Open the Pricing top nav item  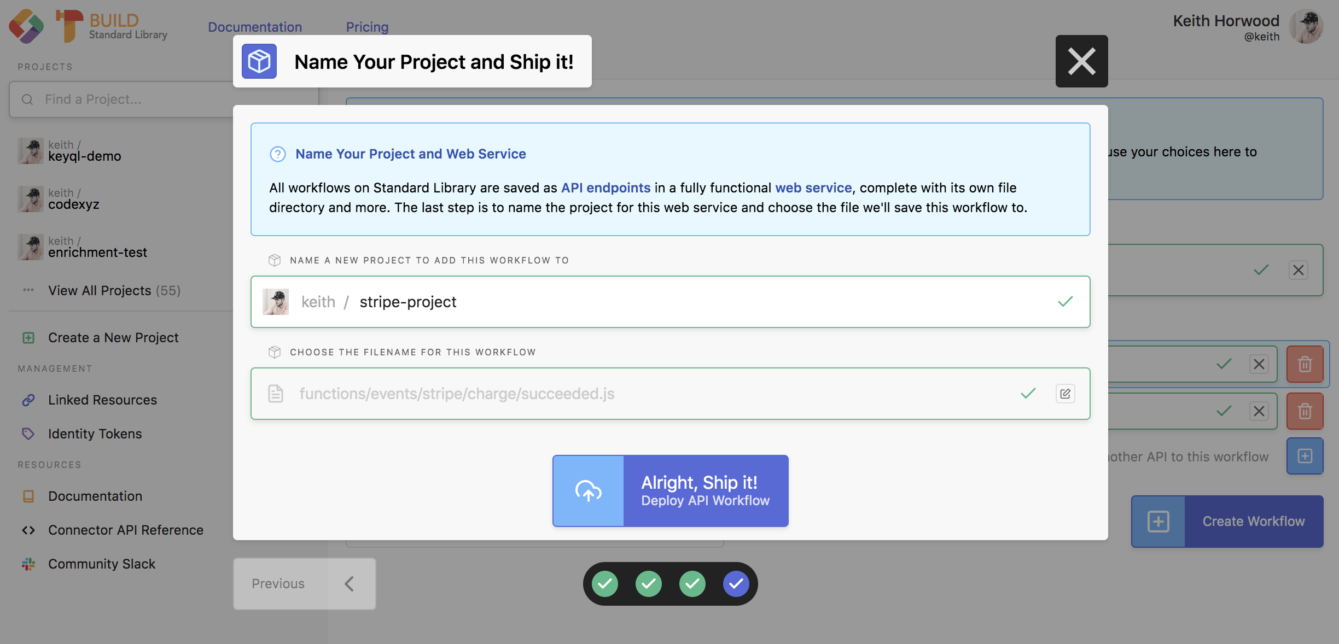tap(367, 27)
